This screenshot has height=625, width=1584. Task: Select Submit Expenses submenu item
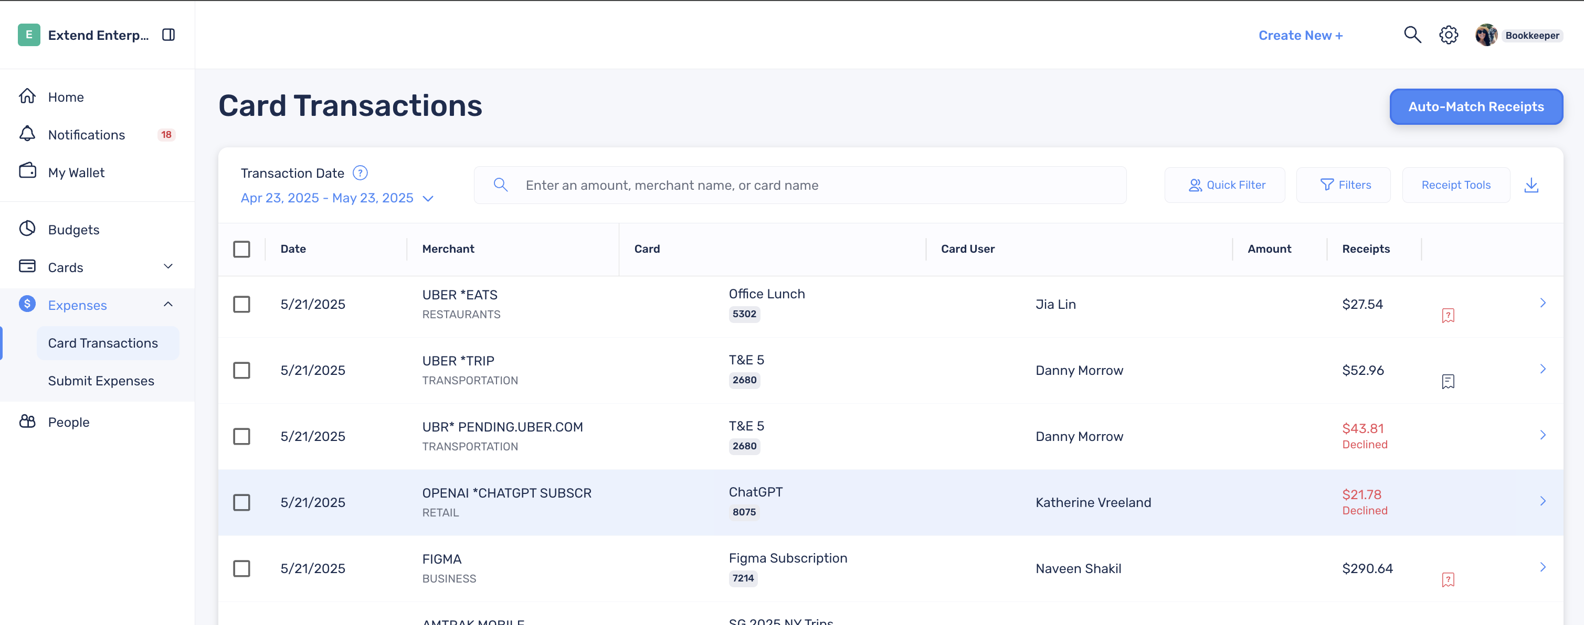click(x=101, y=381)
